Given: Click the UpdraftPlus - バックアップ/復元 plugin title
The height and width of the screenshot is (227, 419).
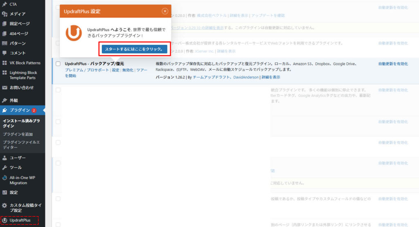Looking at the screenshot, I should [x=95, y=63].
